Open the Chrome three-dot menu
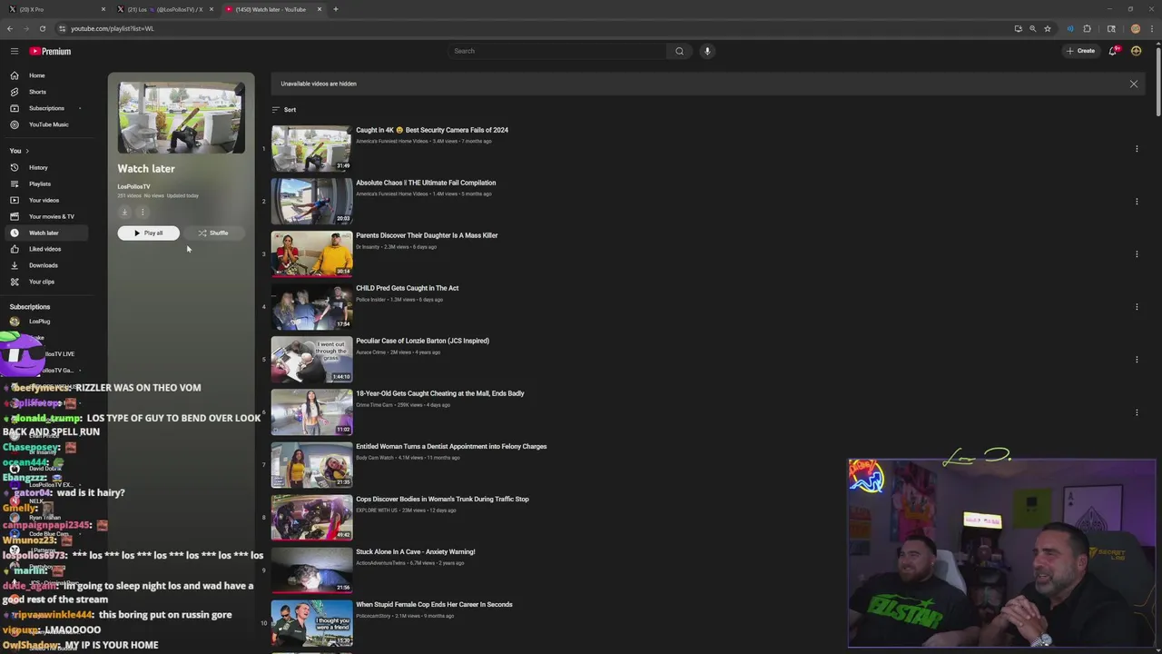This screenshot has width=1162, height=654. point(1150,28)
